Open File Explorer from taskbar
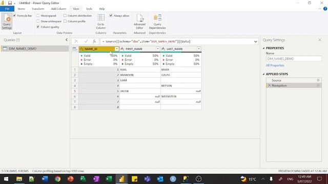328x184 pixels. point(19,179)
